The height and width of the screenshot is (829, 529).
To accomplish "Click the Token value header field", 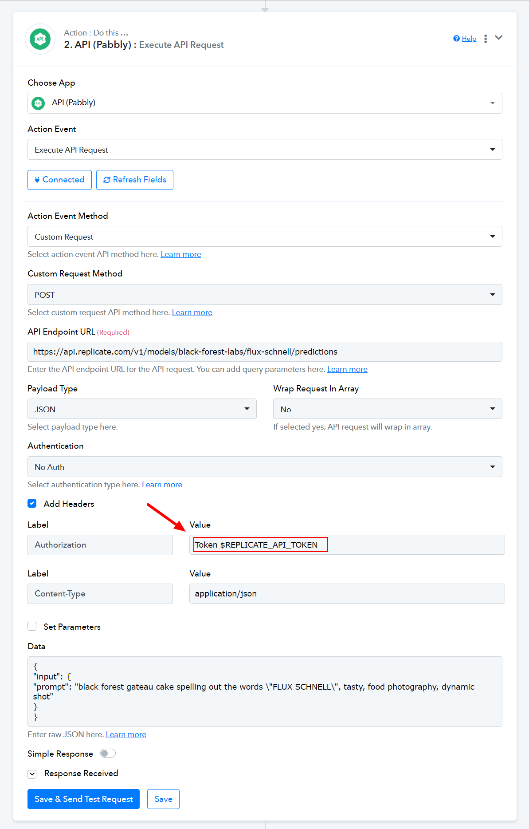I will [x=347, y=545].
